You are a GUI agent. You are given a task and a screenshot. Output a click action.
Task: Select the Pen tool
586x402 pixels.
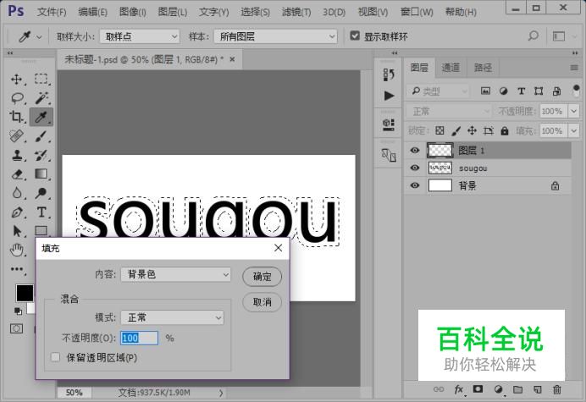tap(16, 212)
